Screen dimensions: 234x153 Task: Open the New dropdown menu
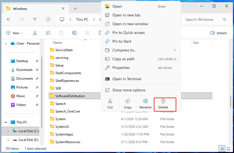15,33
